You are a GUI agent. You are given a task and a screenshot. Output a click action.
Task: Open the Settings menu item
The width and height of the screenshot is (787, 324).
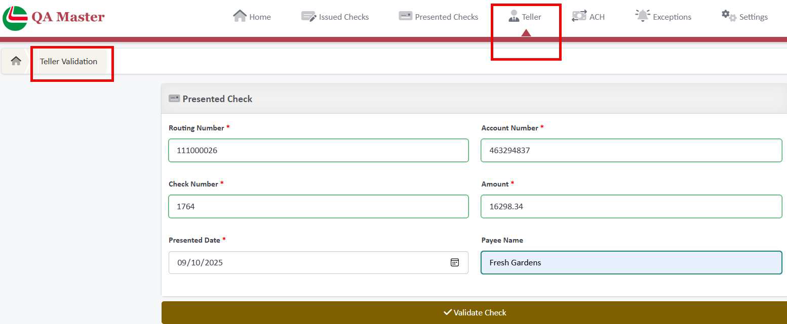(744, 17)
